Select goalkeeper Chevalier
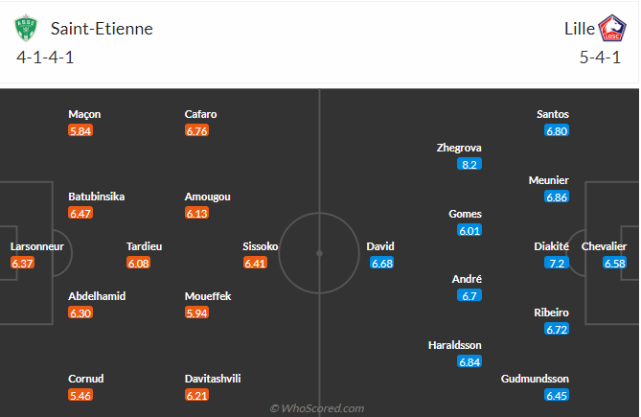641x417 pixels. pos(605,246)
